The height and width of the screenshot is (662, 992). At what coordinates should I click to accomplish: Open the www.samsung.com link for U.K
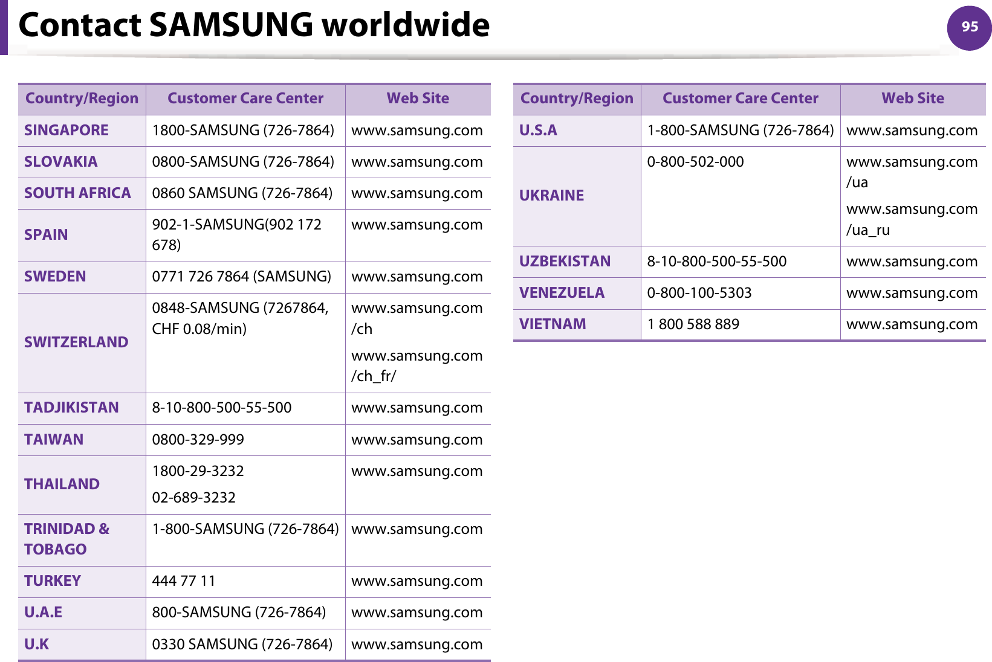[x=417, y=645]
